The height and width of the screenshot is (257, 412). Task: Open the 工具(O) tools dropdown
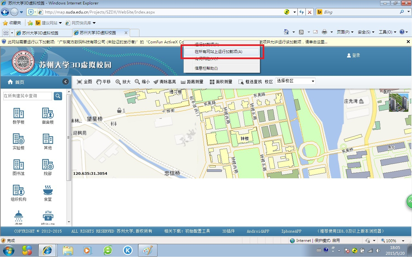387,32
